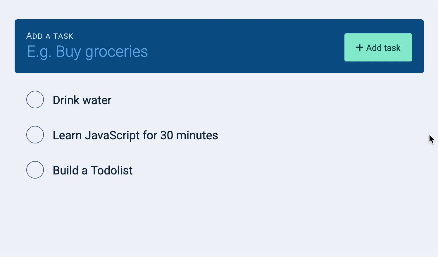Click the 'Learn JavaScript for 30 minutes' label
Viewport: 438px width, 257px height.
(x=135, y=135)
